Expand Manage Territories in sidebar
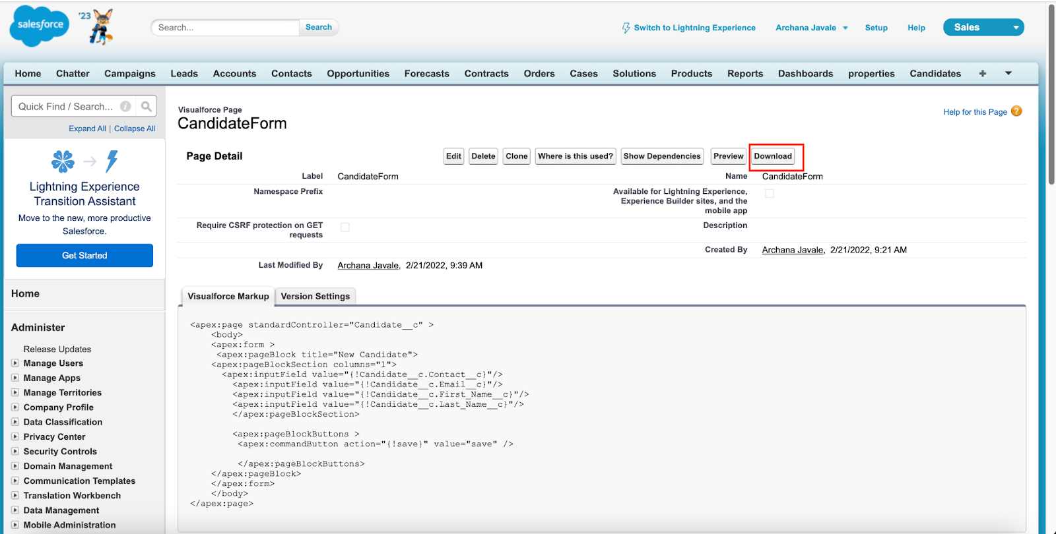1056x534 pixels. (x=15, y=392)
